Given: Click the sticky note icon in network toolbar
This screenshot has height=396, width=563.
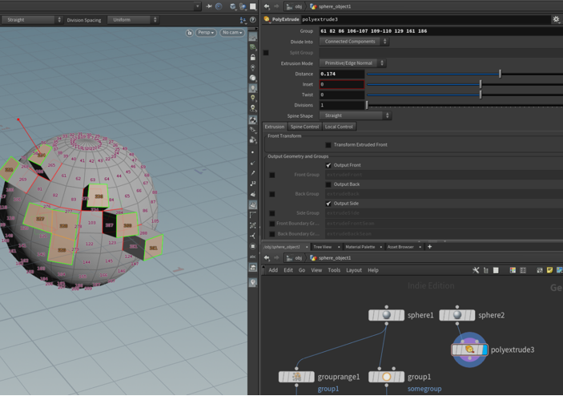Looking at the screenshot, I should coord(549,270).
